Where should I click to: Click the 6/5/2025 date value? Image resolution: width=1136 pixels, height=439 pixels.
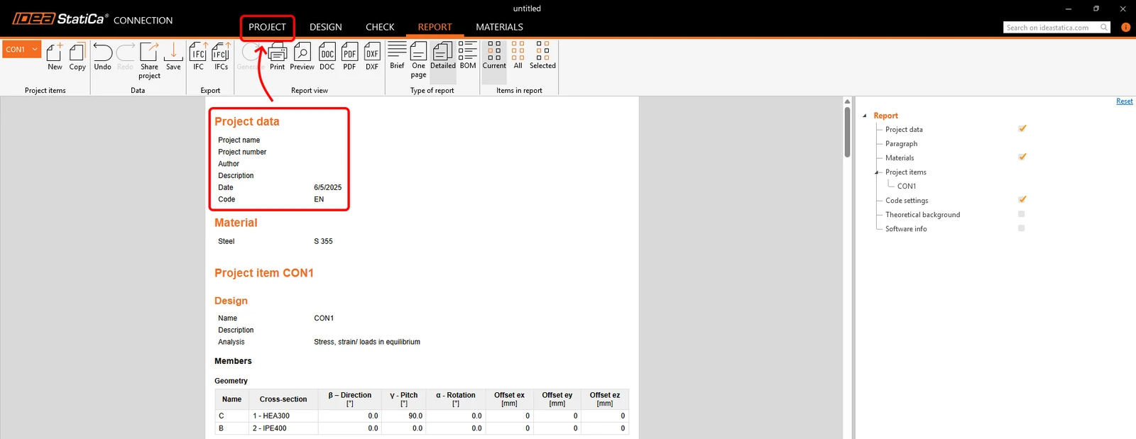pos(327,187)
